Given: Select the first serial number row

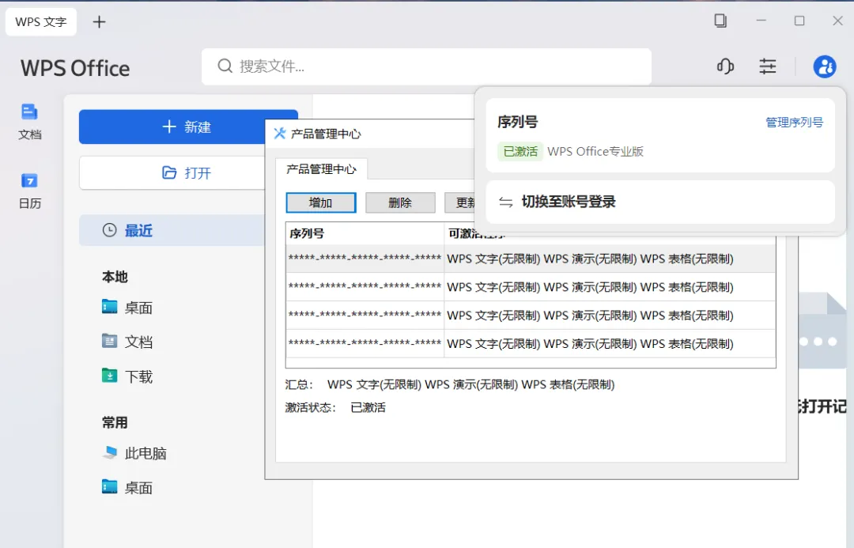Looking at the screenshot, I should click(x=531, y=259).
